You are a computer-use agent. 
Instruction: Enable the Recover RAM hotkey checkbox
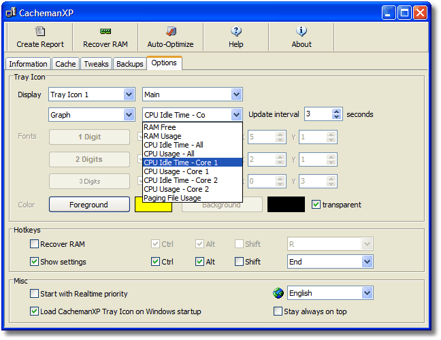click(34, 243)
